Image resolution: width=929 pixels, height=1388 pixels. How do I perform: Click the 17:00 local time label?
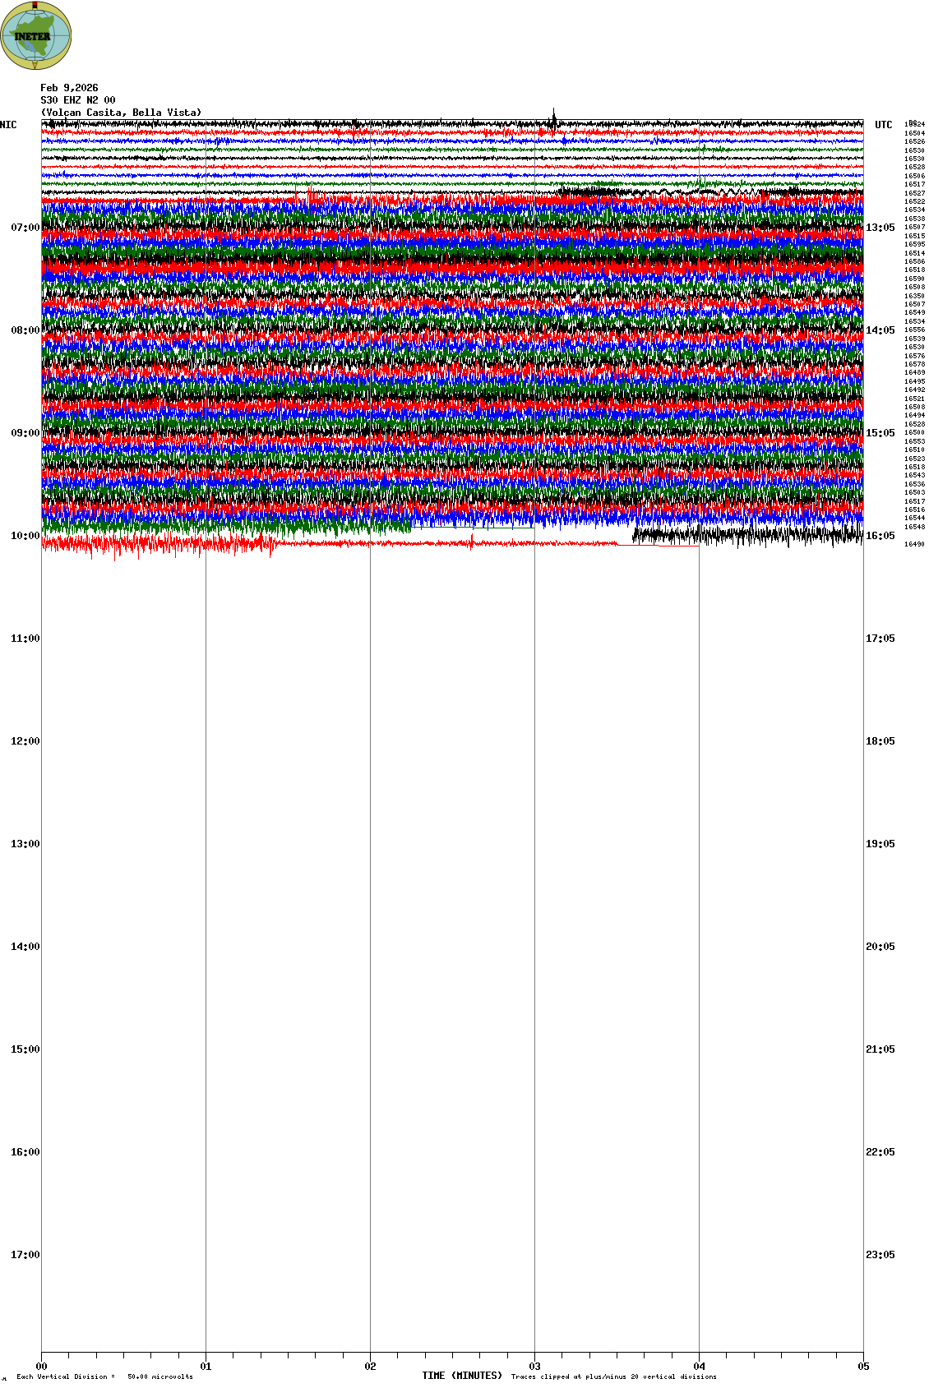click(25, 1255)
